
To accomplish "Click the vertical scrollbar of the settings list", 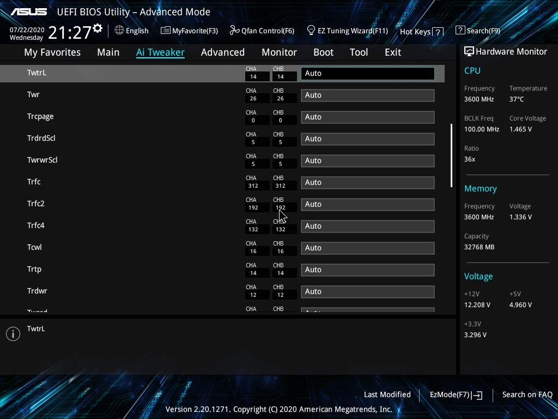I will (x=451, y=155).
